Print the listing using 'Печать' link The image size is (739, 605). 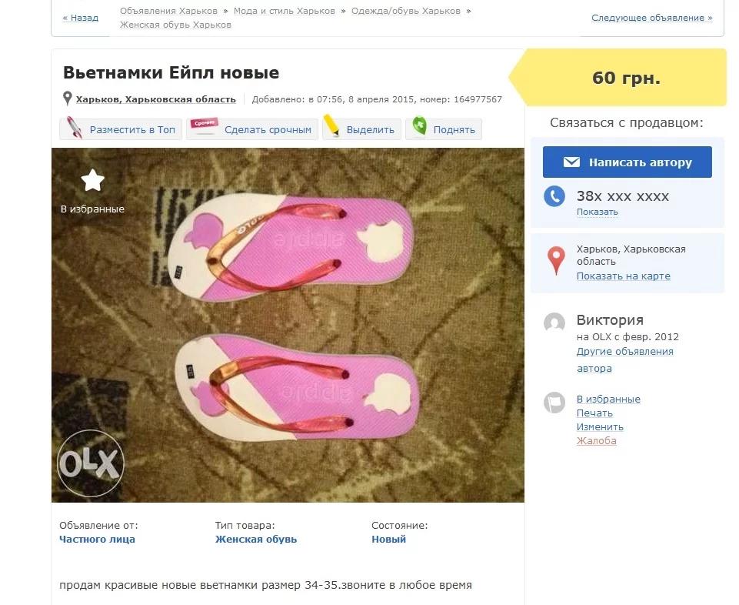pos(594,413)
